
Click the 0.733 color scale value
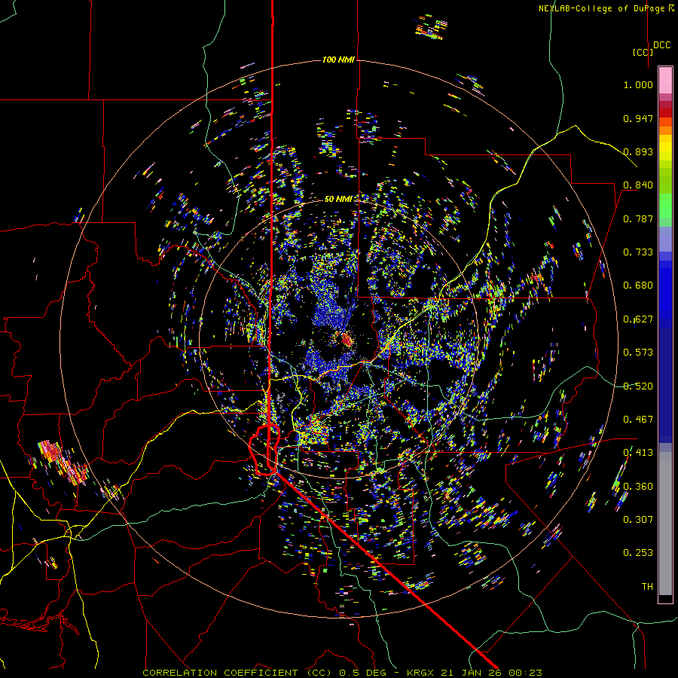638,252
